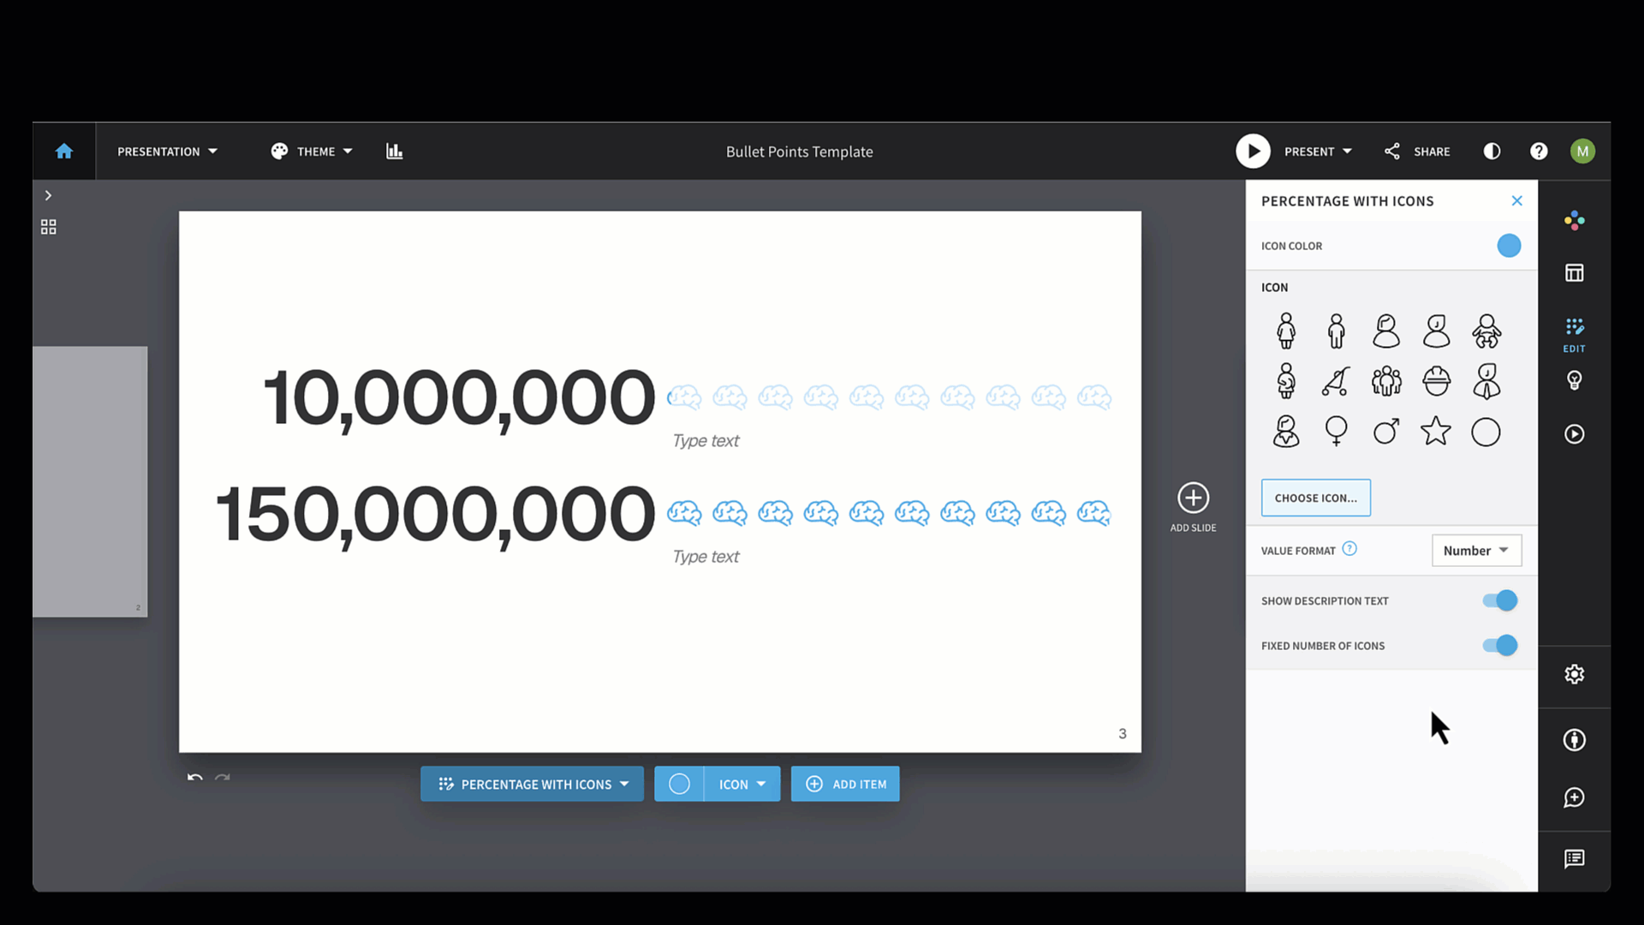Image resolution: width=1644 pixels, height=925 pixels.
Task: Select the woman figure icon
Action: click(1286, 331)
